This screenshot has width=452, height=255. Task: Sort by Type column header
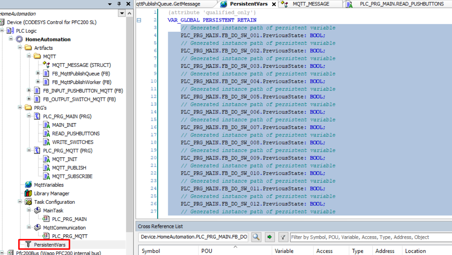coord(360,251)
